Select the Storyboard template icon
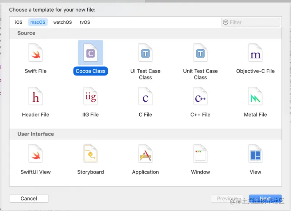This screenshot has width=291, height=211. coord(91,155)
